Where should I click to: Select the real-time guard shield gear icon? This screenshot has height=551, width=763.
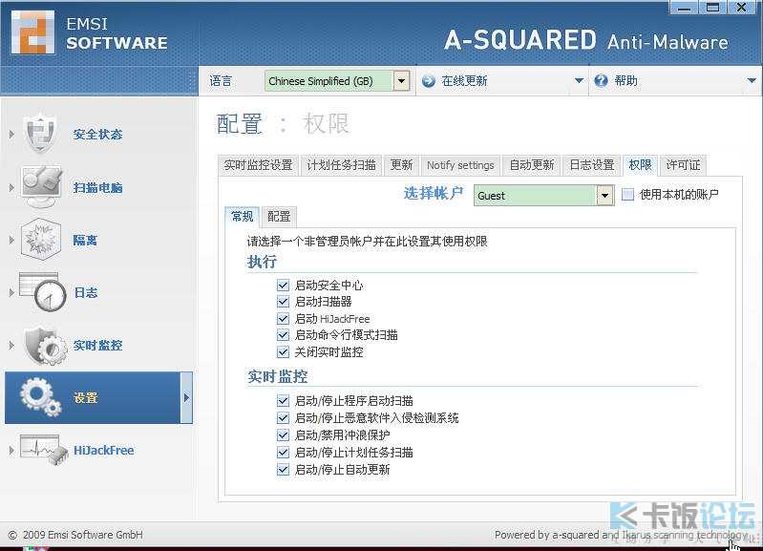(x=43, y=345)
